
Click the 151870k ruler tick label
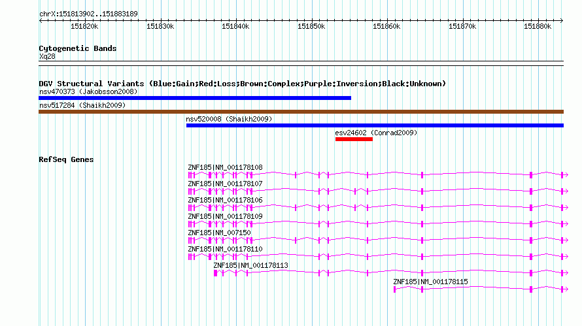[462, 26]
